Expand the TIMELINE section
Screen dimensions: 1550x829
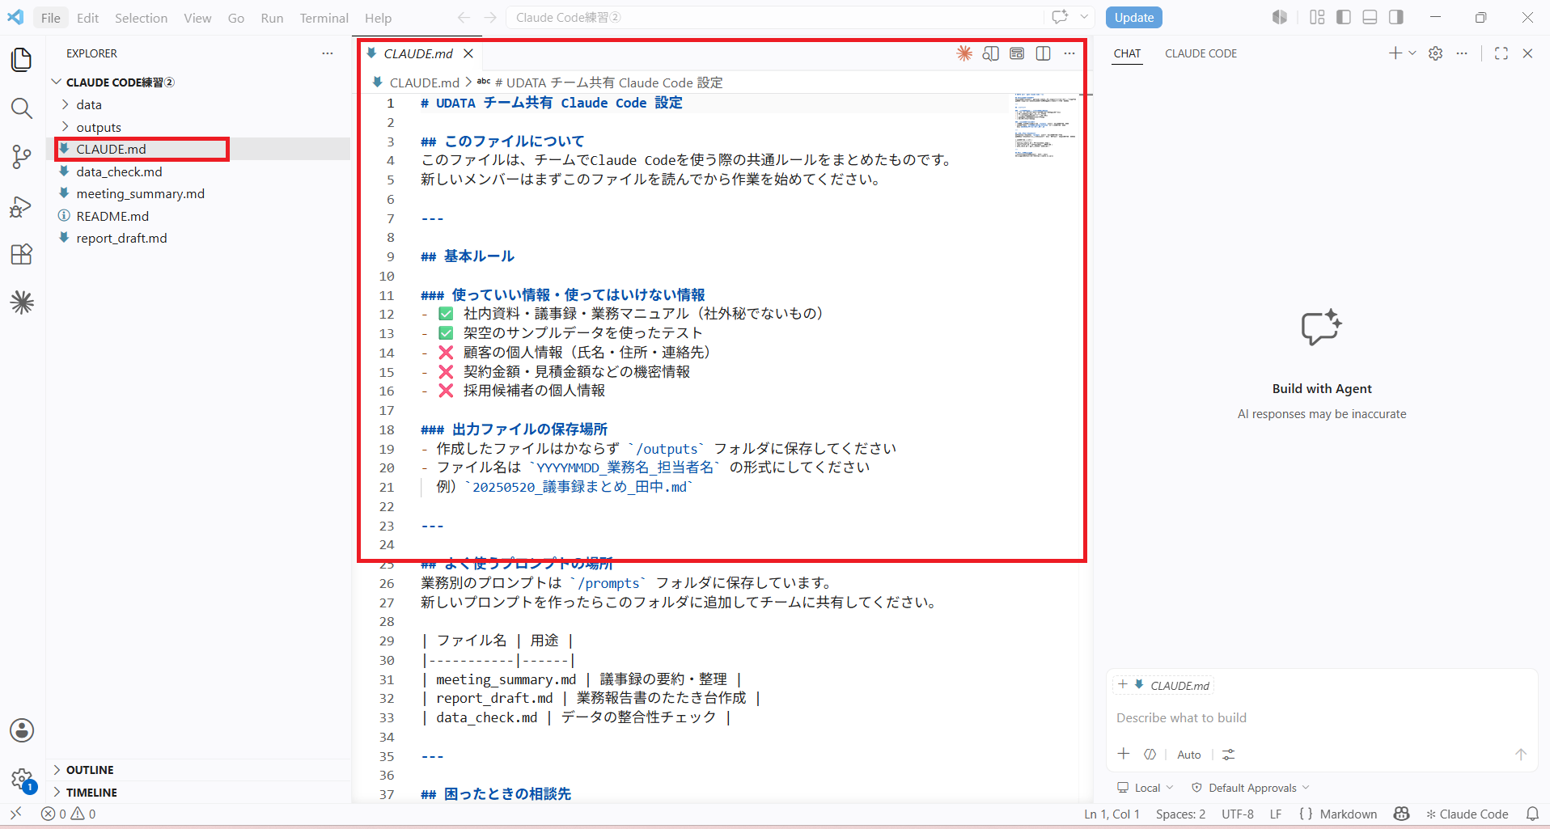click(x=198, y=793)
